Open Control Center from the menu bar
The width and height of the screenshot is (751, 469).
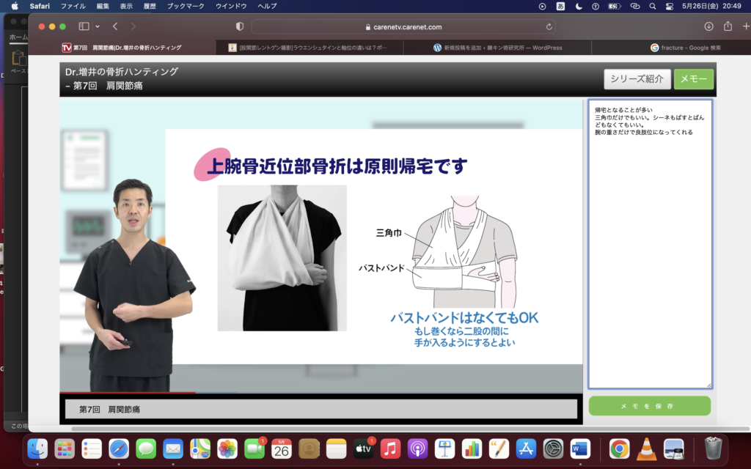tap(671, 6)
